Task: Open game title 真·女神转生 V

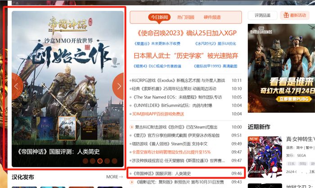Action: (300, 139)
